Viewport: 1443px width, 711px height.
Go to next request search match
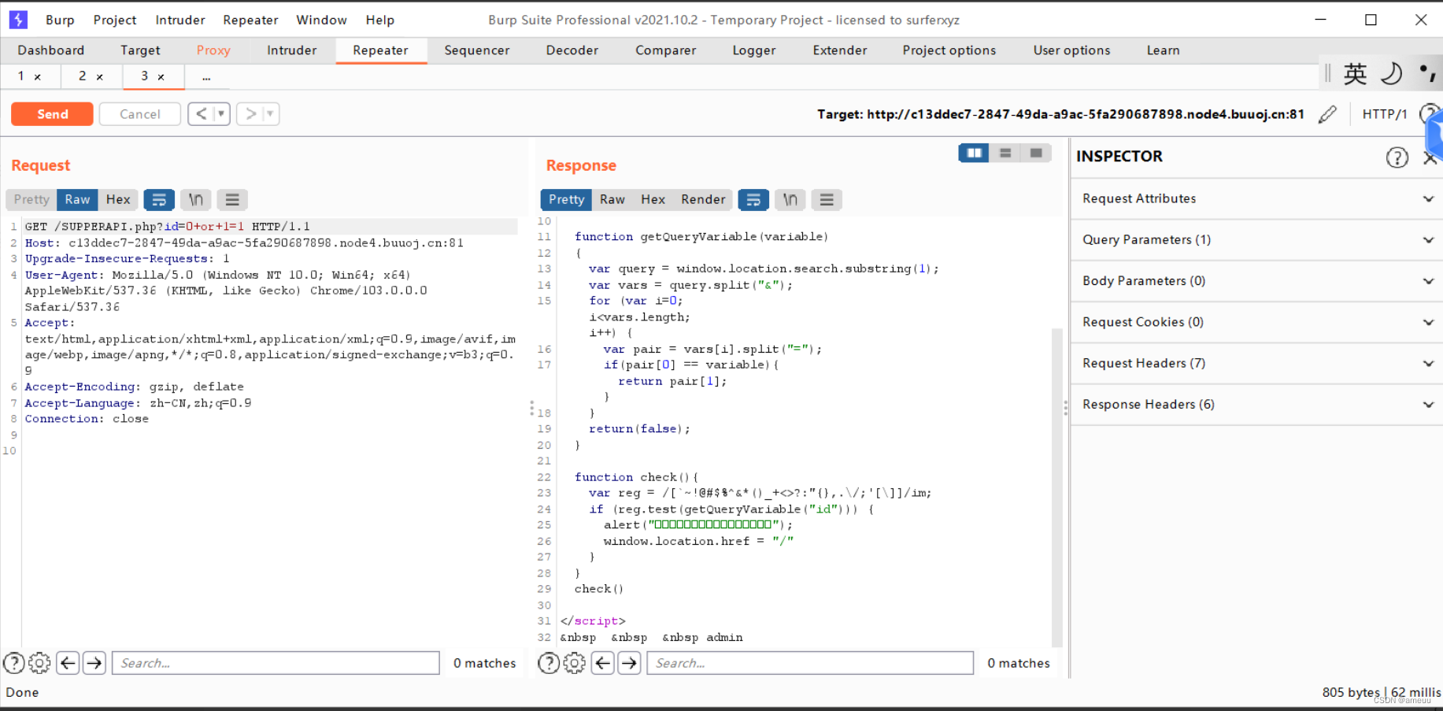[94, 663]
